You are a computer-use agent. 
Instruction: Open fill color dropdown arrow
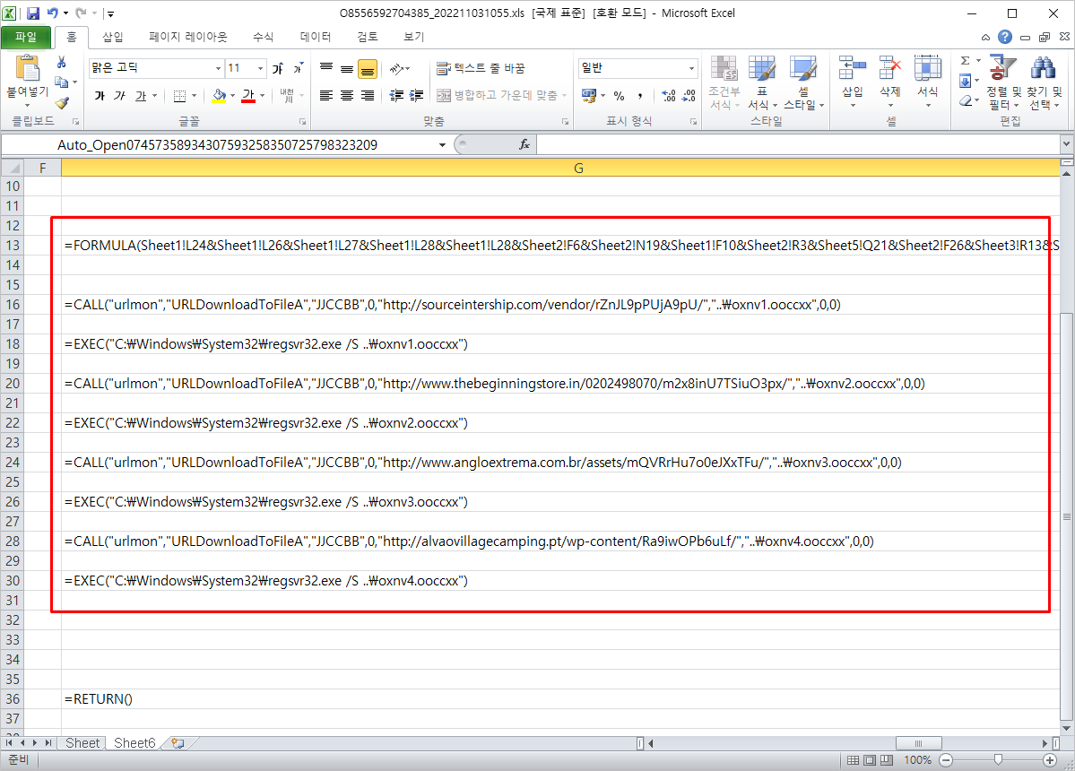[232, 96]
